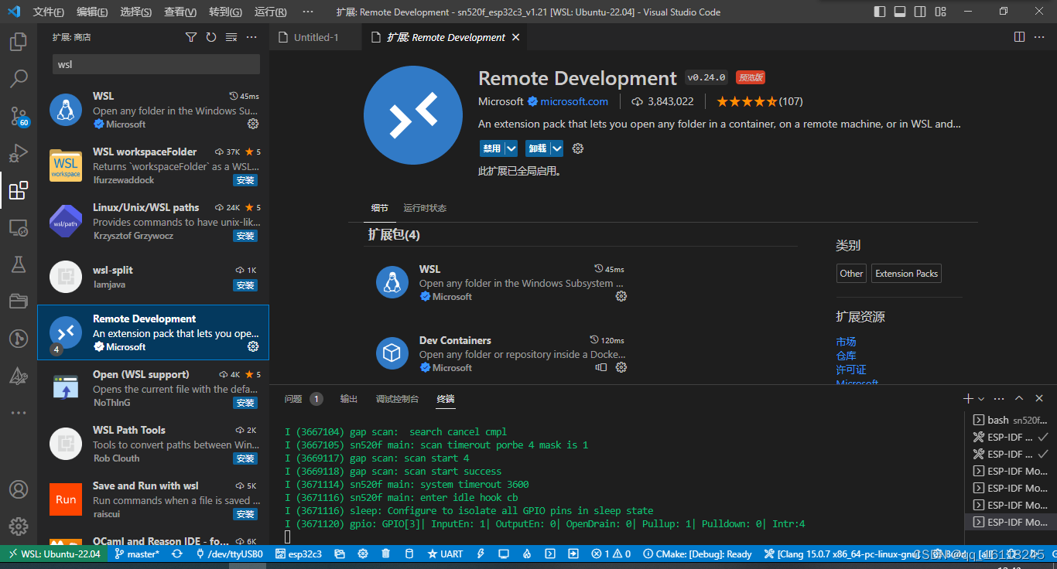Open Source Control view with 60 badge
This screenshot has width=1057, height=569.
point(19,116)
